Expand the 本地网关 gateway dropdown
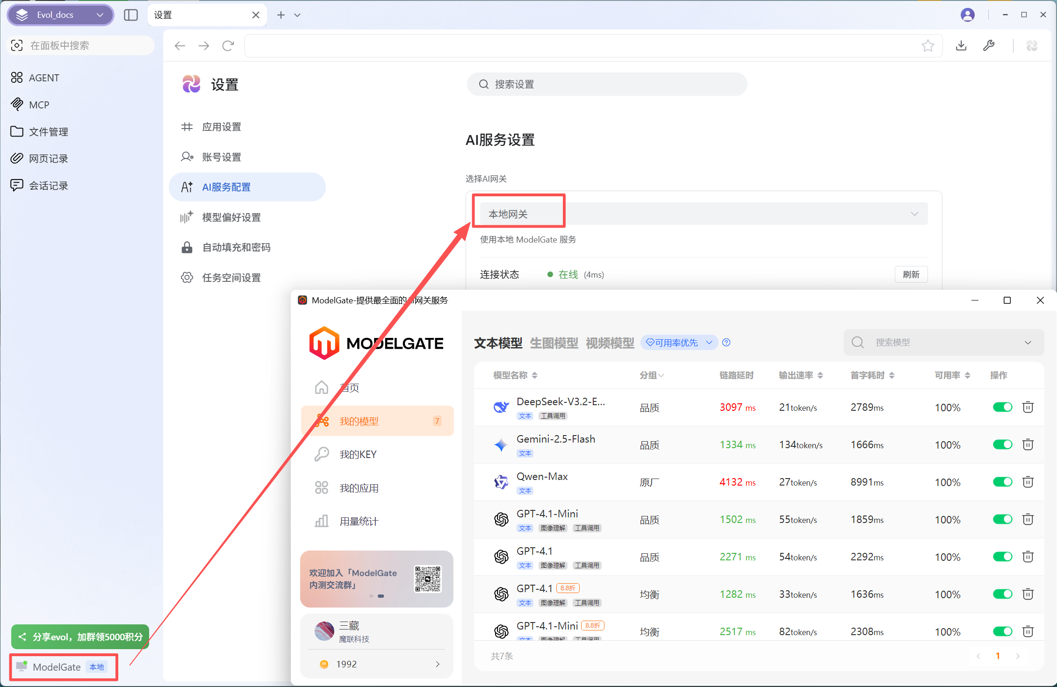The width and height of the screenshot is (1057, 687). 700,214
